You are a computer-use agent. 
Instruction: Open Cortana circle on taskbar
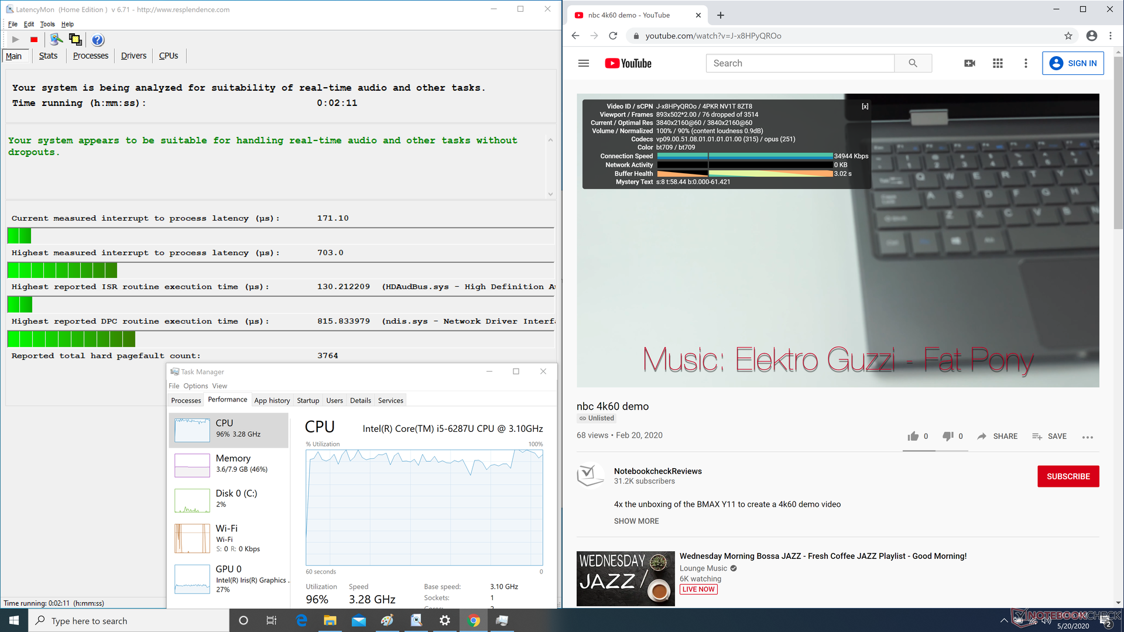[244, 620]
